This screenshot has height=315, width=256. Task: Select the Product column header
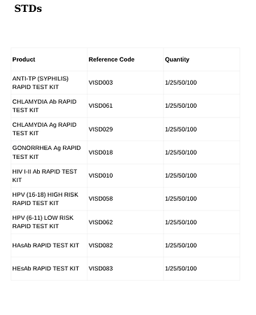pyautogui.click(x=24, y=59)
